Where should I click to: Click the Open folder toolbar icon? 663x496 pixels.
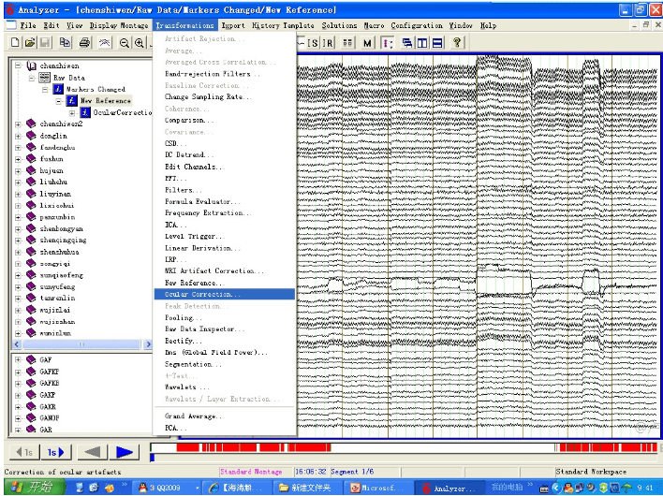(x=30, y=42)
